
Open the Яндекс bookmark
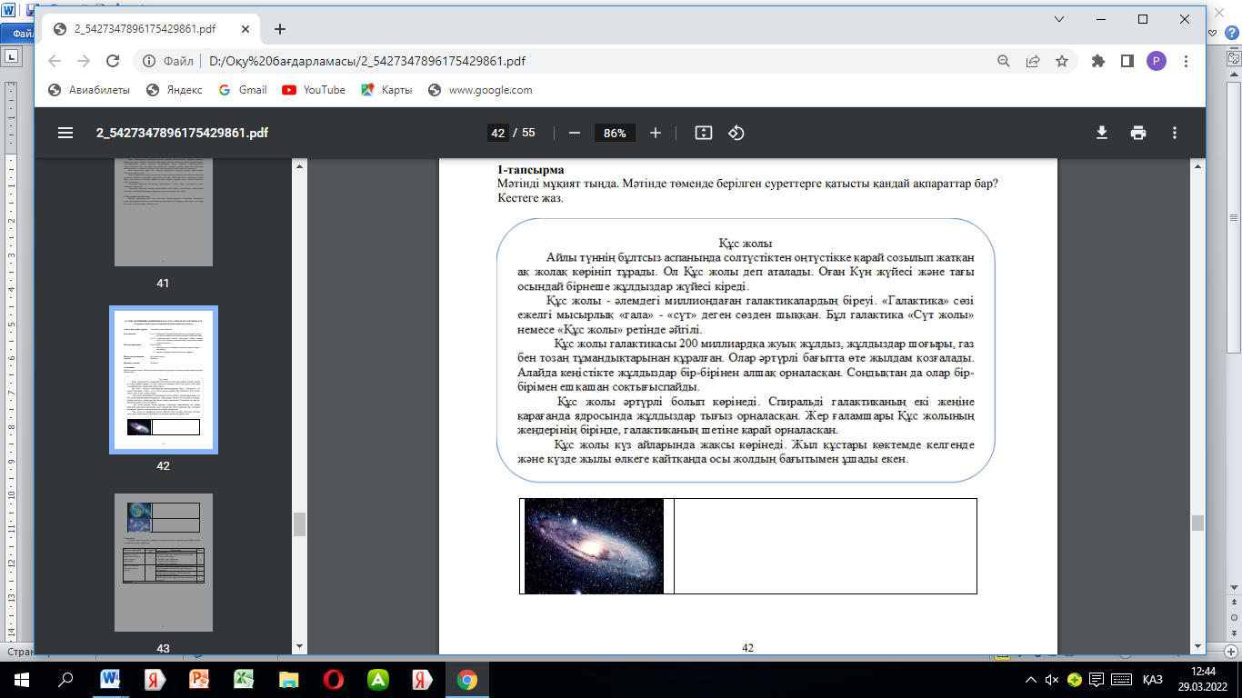(176, 90)
